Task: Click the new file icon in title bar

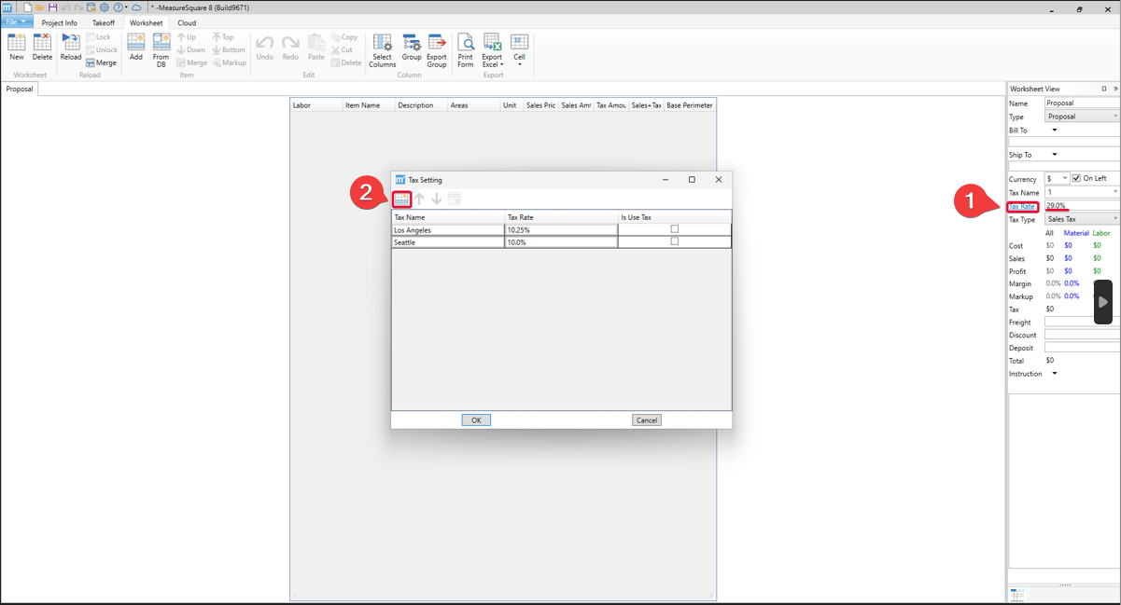Action: coord(28,7)
